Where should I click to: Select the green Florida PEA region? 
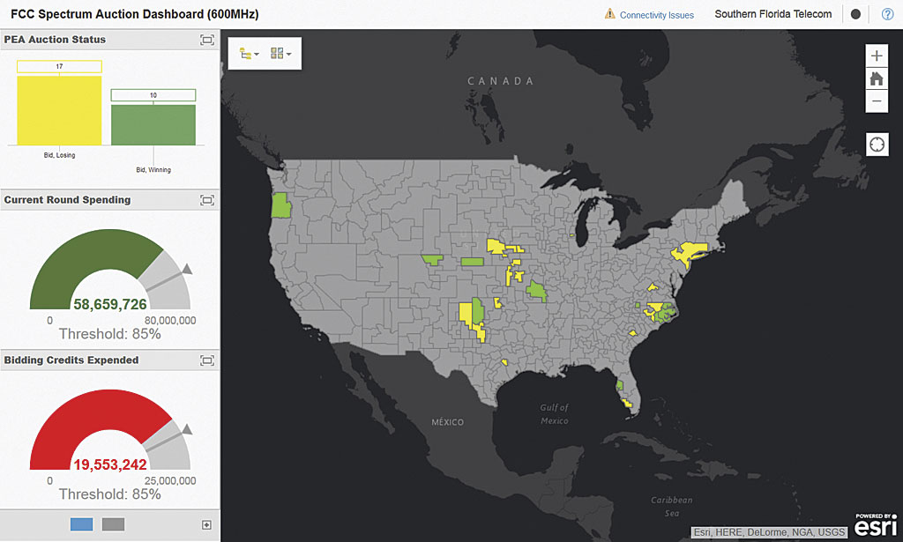coord(620,385)
